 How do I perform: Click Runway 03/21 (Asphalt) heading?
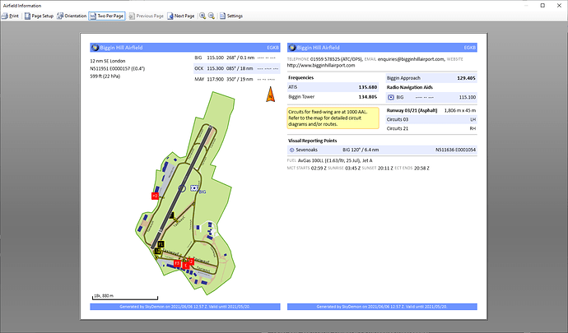[x=412, y=110]
